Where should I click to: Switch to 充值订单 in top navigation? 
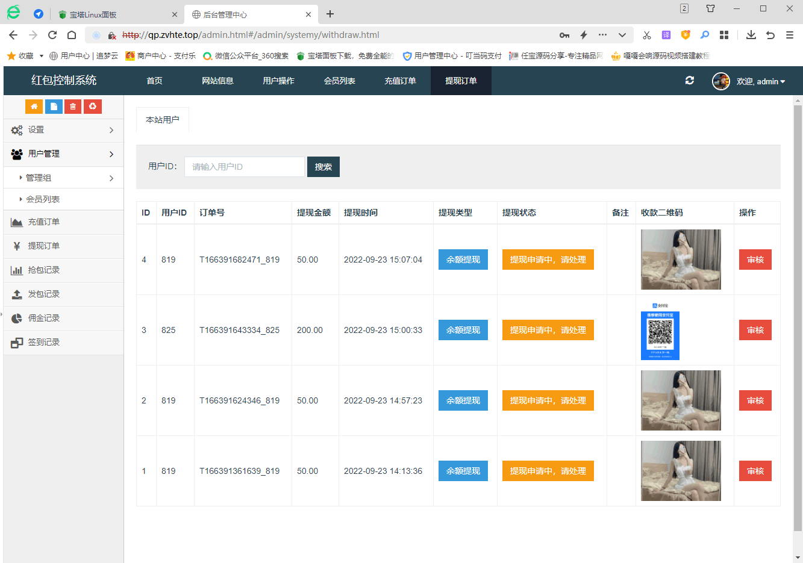(x=400, y=81)
